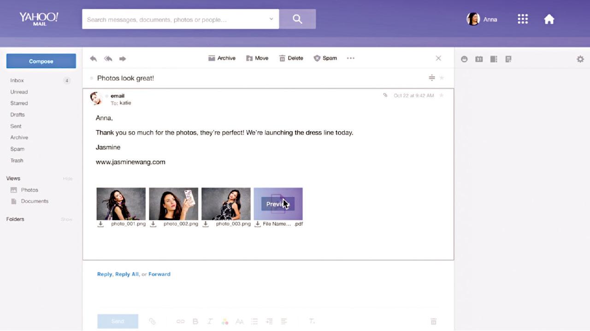Download photo_001.png using its download arrow
The width and height of the screenshot is (590, 331).
point(100,224)
